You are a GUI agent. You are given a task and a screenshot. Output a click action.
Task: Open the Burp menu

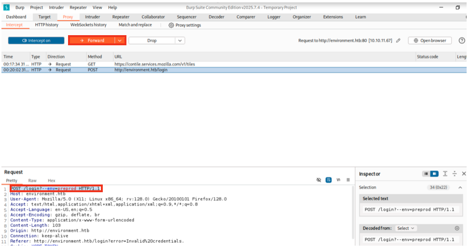pos(20,8)
